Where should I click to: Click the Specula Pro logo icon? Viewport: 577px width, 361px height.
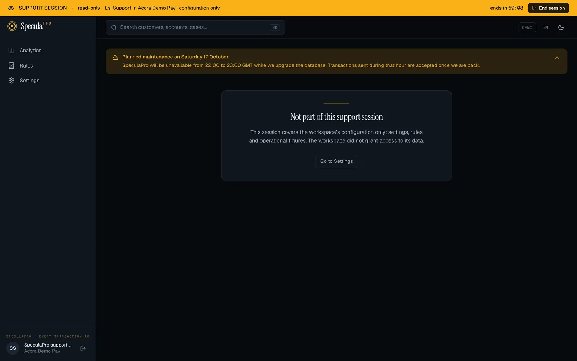pos(12,26)
